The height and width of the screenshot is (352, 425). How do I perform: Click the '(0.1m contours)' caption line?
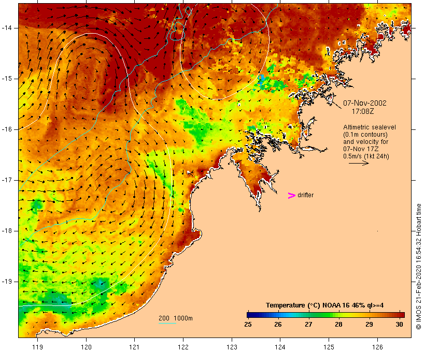365,135
